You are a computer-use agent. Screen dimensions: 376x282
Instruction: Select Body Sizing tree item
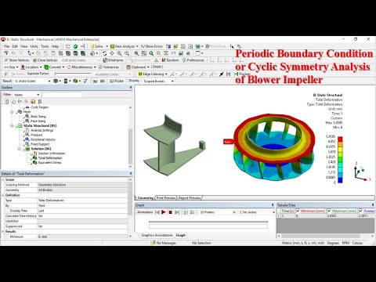(x=38, y=117)
